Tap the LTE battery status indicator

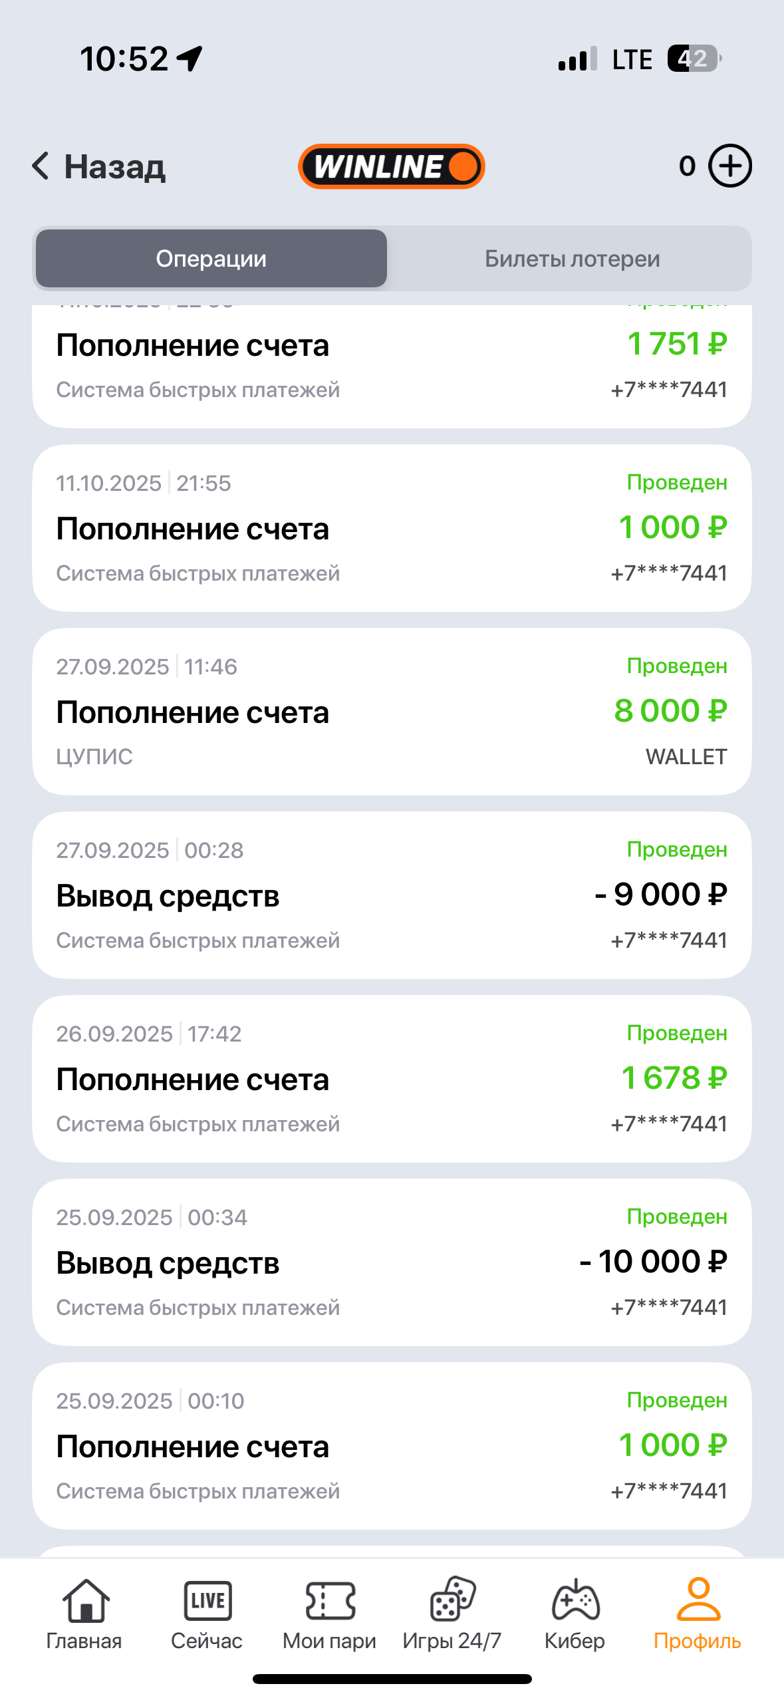[694, 59]
